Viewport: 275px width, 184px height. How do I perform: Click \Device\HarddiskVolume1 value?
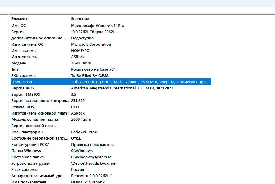click(94, 163)
